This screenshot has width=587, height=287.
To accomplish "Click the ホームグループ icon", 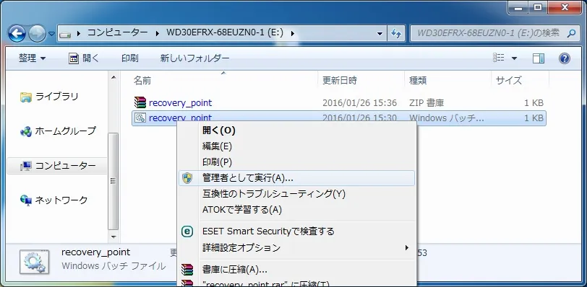I will coord(26,131).
